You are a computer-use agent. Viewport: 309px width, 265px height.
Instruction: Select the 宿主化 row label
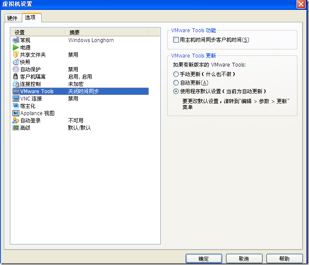[28, 106]
